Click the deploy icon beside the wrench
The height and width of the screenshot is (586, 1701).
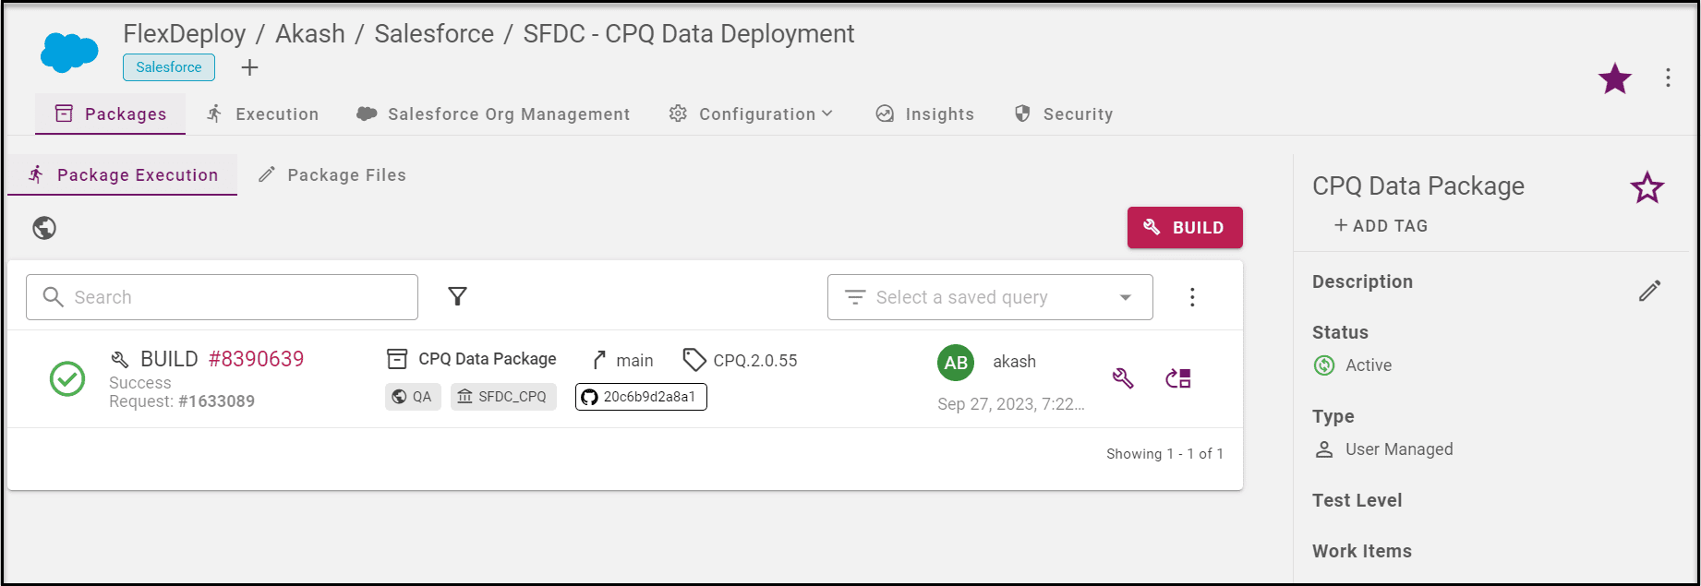click(1178, 378)
